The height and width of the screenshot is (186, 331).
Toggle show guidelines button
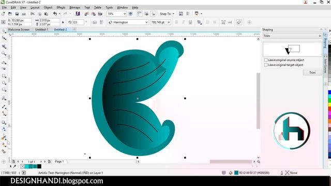(153, 14)
